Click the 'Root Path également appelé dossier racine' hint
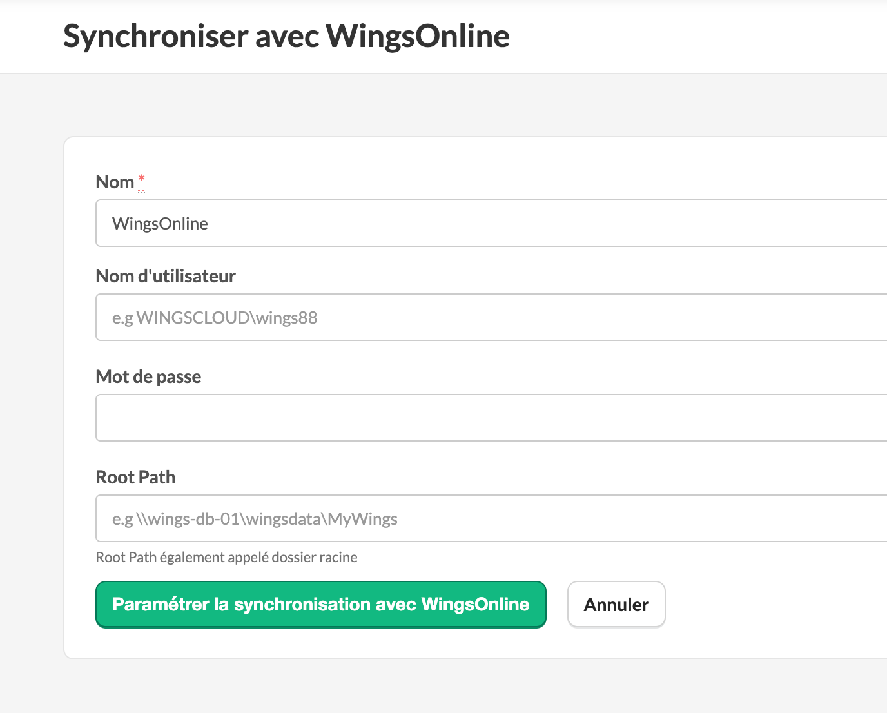Screen dimensions: 887x713 [x=226, y=557]
